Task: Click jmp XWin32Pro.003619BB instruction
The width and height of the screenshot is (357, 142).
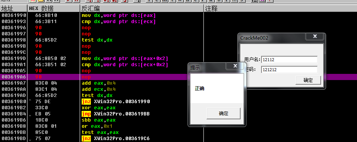Action: click(116, 114)
